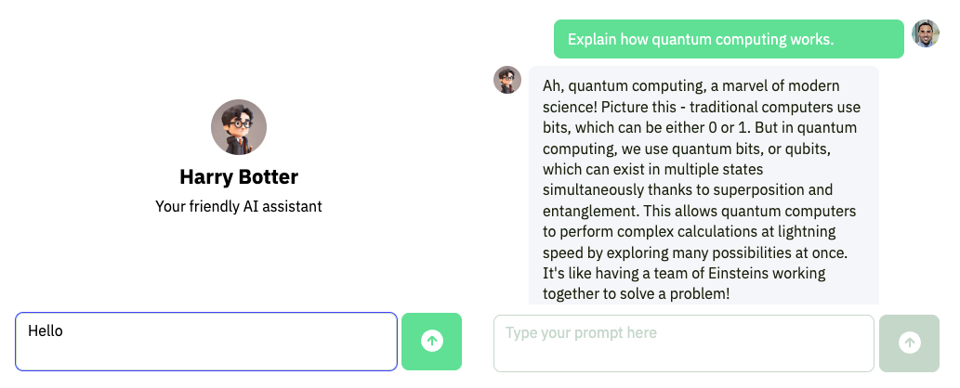Click the small bot avatar beside the reply
This screenshot has height=388, width=960.
click(507, 80)
